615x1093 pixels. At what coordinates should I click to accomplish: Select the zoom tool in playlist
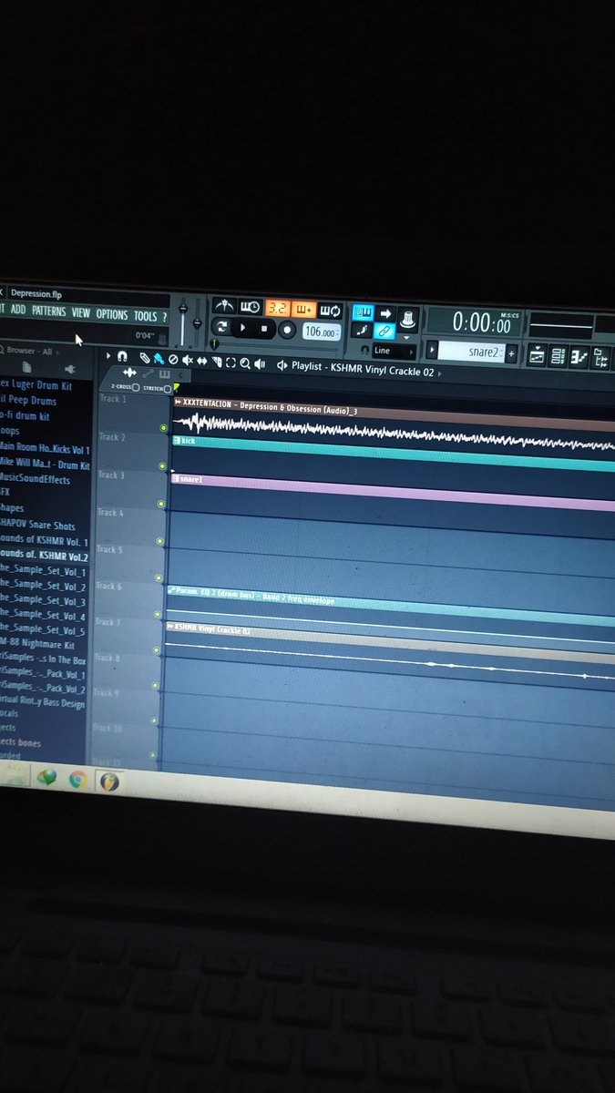(245, 363)
